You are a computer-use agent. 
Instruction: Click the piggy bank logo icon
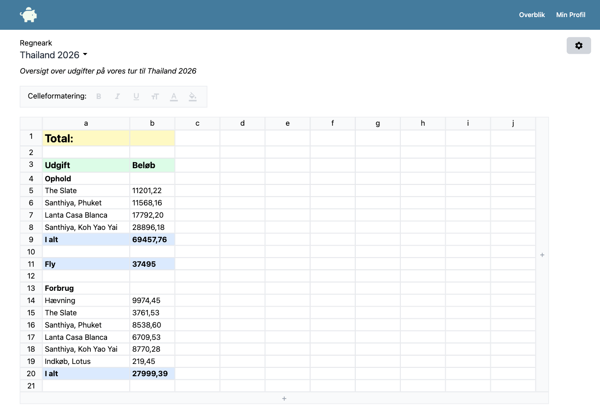coord(29,15)
